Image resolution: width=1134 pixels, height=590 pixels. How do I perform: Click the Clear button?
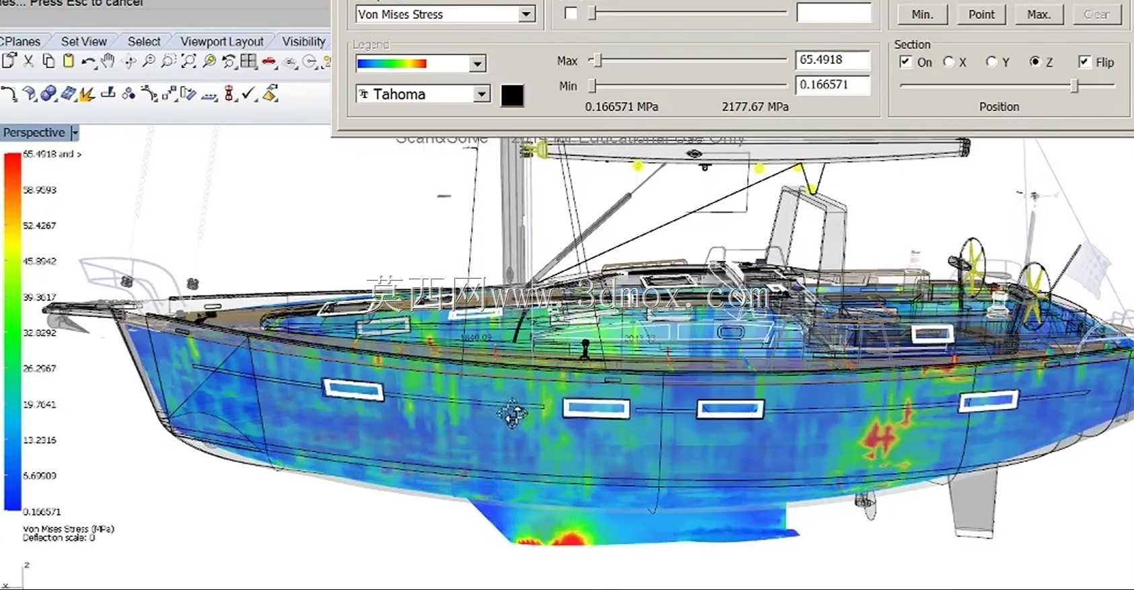[1097, 14]
